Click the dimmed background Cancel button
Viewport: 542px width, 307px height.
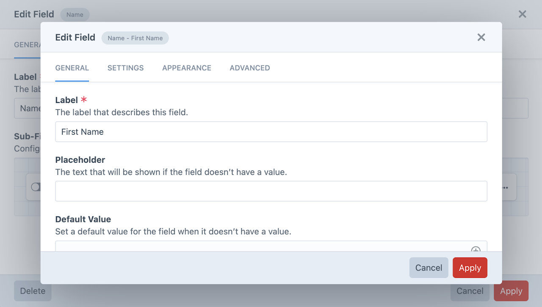470,291
